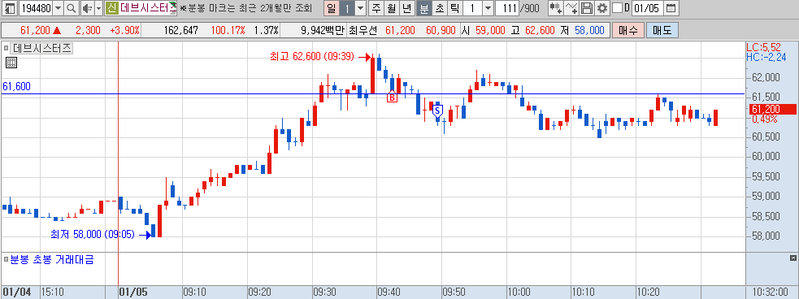Click the 0,49% label under the price tag
The height and width of the screenshot is (299, 799).
[764, 119]
